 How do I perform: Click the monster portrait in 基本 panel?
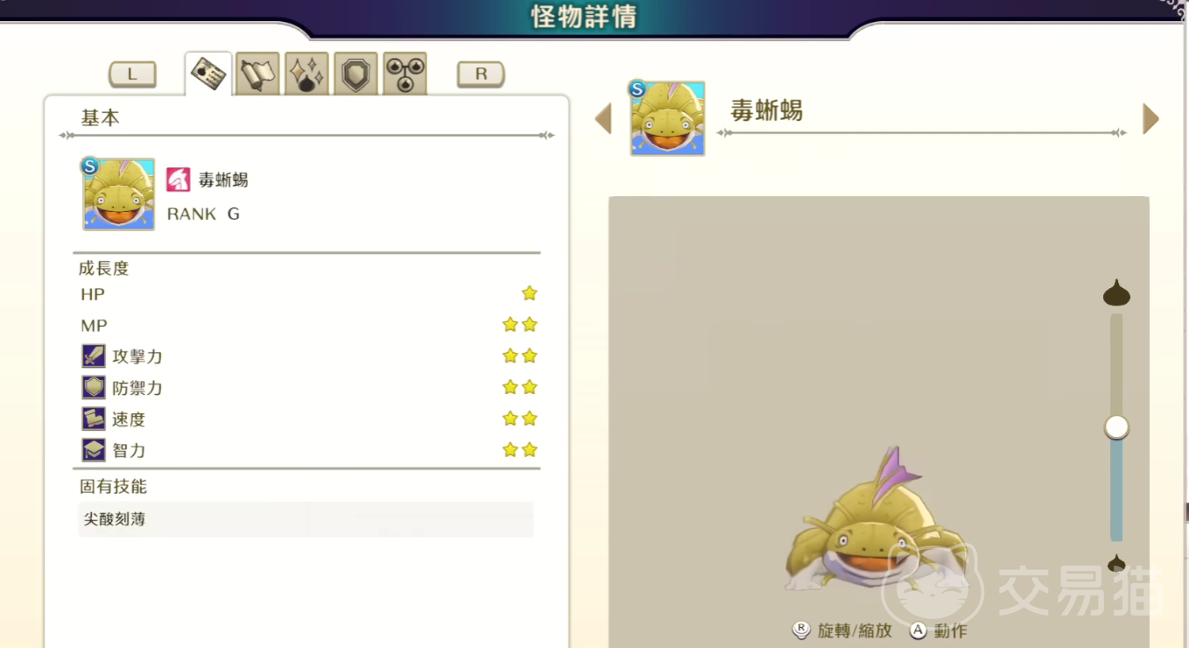pos(118,194)
